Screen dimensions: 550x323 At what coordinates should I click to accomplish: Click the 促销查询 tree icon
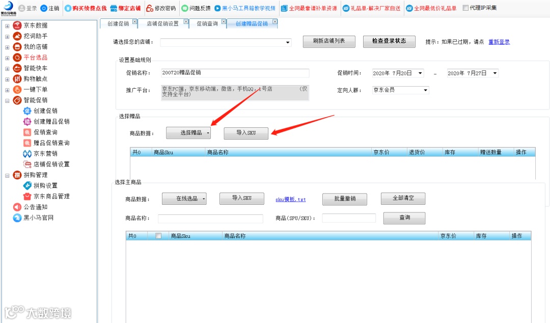(28, 132)
